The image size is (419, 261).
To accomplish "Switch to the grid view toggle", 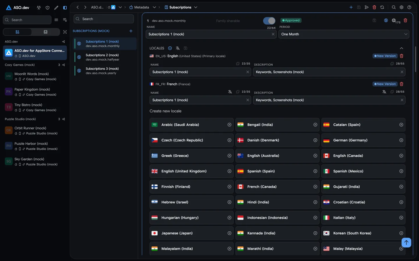I will coord(17,32).
